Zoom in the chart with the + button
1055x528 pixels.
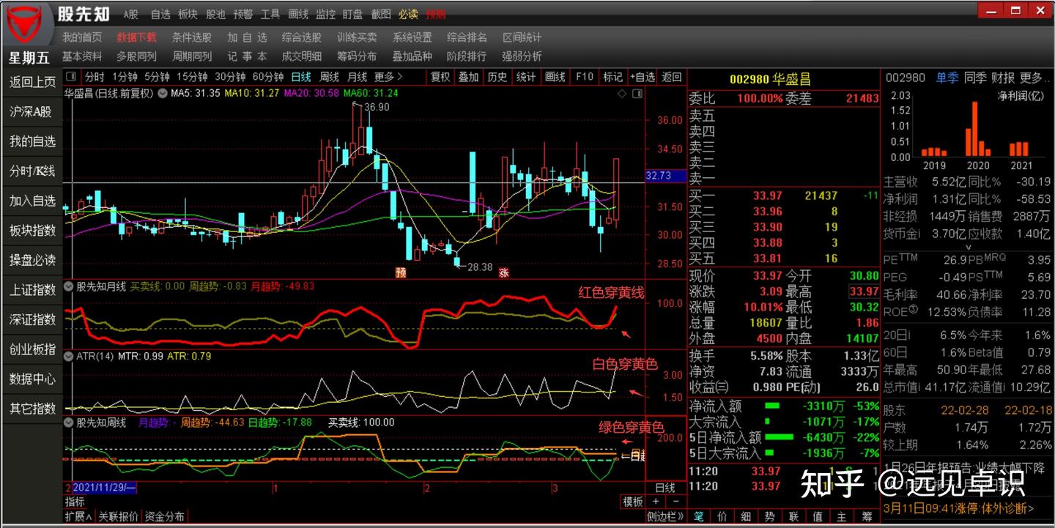pos(656,502)
